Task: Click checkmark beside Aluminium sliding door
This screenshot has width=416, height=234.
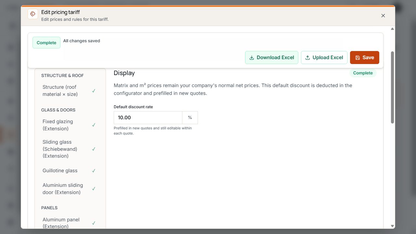Action: coord(94,188)
